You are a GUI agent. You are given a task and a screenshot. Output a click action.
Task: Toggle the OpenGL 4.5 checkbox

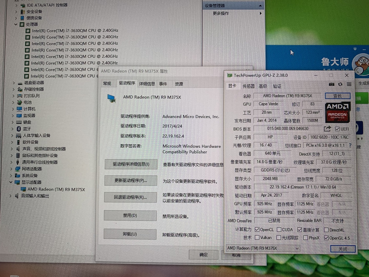tap(326, 238)
